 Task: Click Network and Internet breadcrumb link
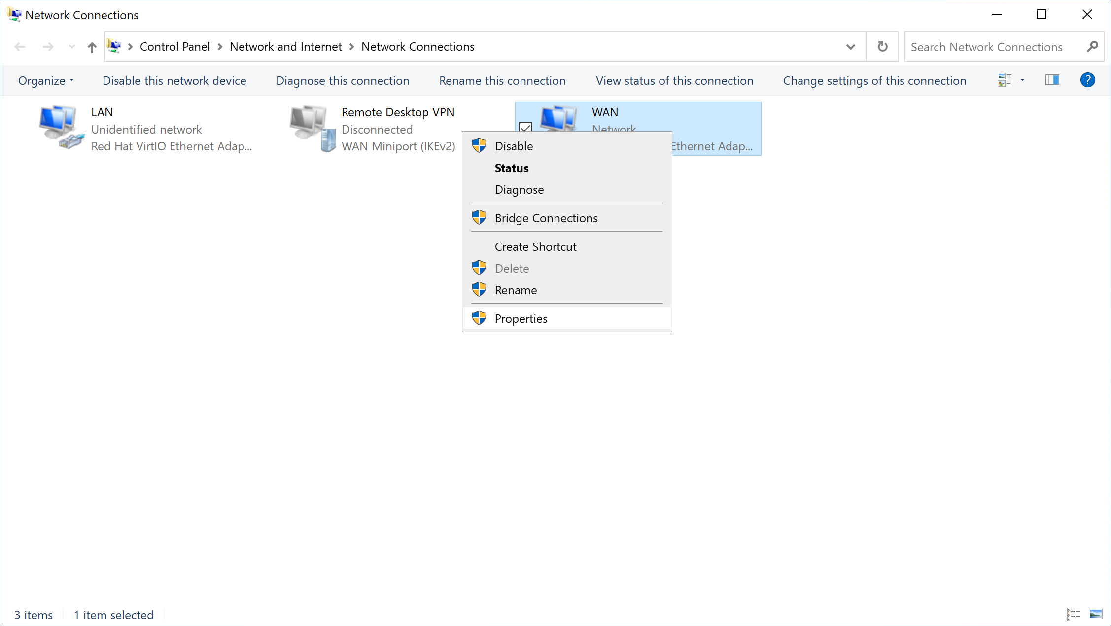coord(285,47)
